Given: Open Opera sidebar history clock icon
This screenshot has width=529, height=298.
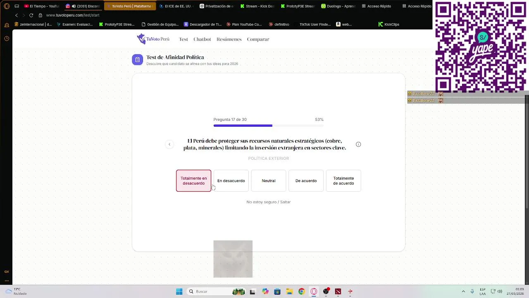Looking at the screenshot, I should [x=7, y=38].
